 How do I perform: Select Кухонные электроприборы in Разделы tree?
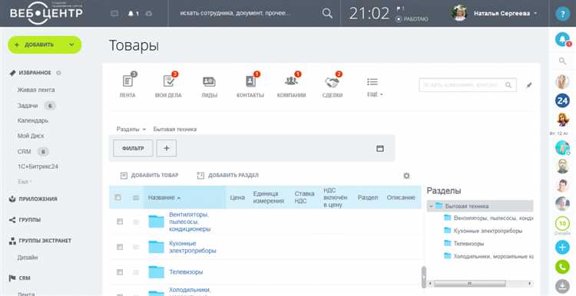click(x=488, y=231)
